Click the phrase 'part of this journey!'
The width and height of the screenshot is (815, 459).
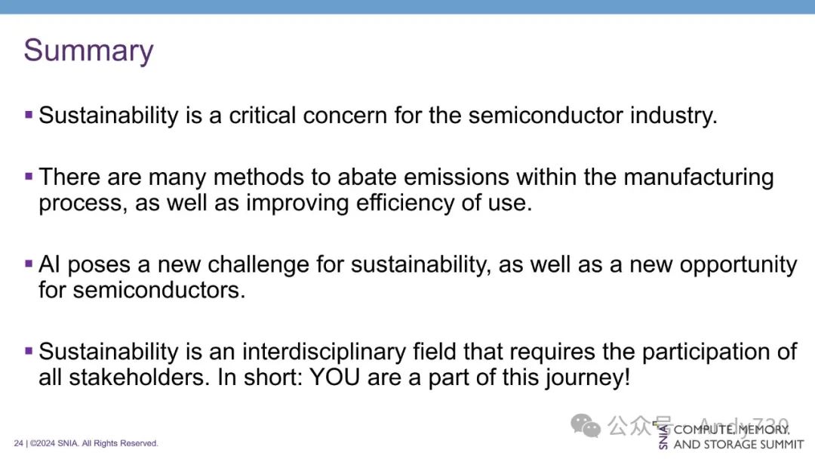point(529,378)
